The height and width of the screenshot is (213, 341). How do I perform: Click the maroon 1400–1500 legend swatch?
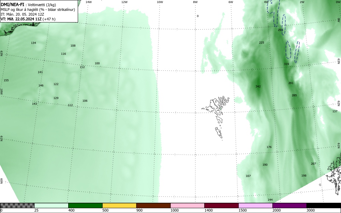tap(221, 206)
